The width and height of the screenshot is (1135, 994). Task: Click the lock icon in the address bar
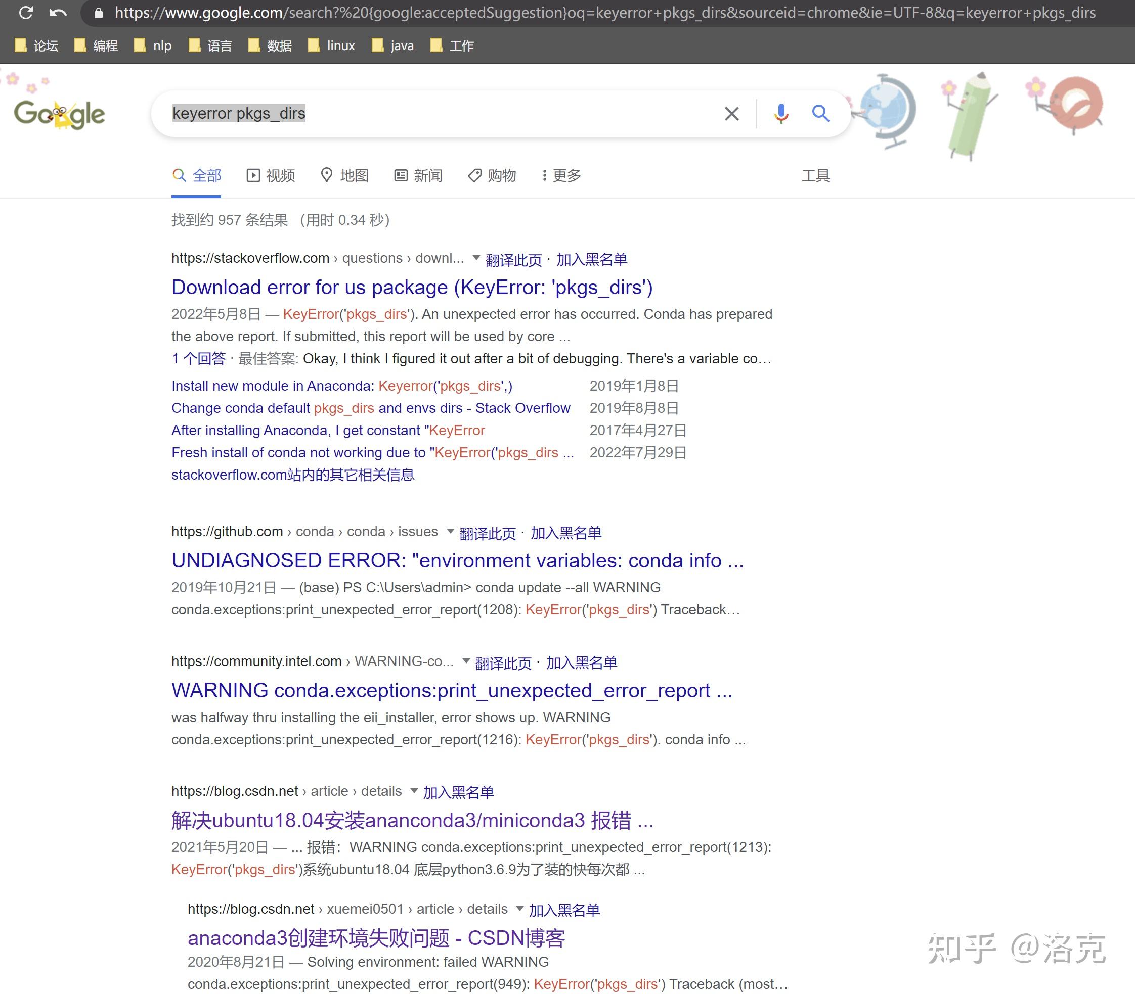coord(98,13)
